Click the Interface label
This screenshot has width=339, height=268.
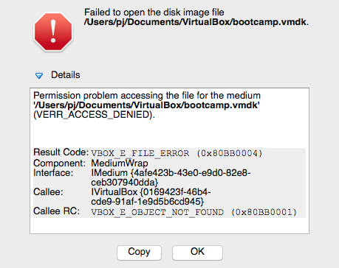(53, 173)
